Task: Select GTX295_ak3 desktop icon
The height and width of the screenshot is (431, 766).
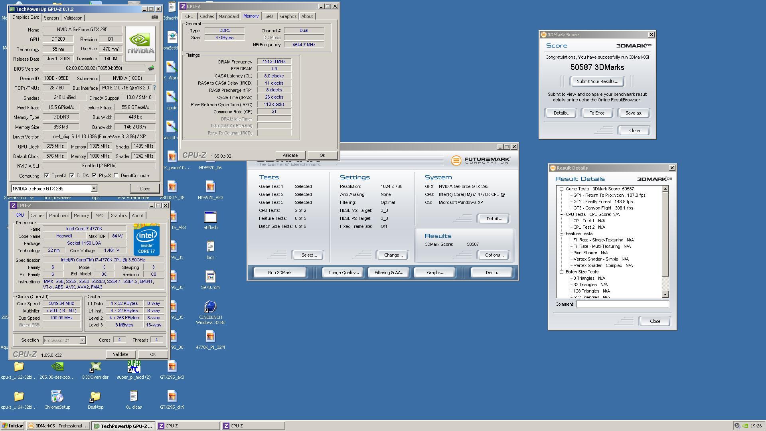Action: point(172,370)
